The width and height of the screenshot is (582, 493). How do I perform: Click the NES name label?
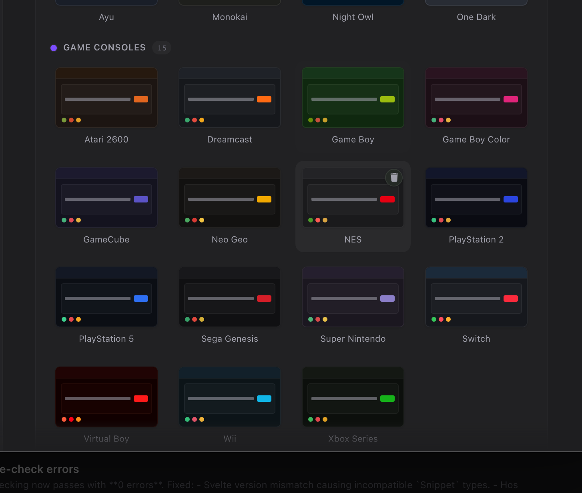click(x=353, y=239)
